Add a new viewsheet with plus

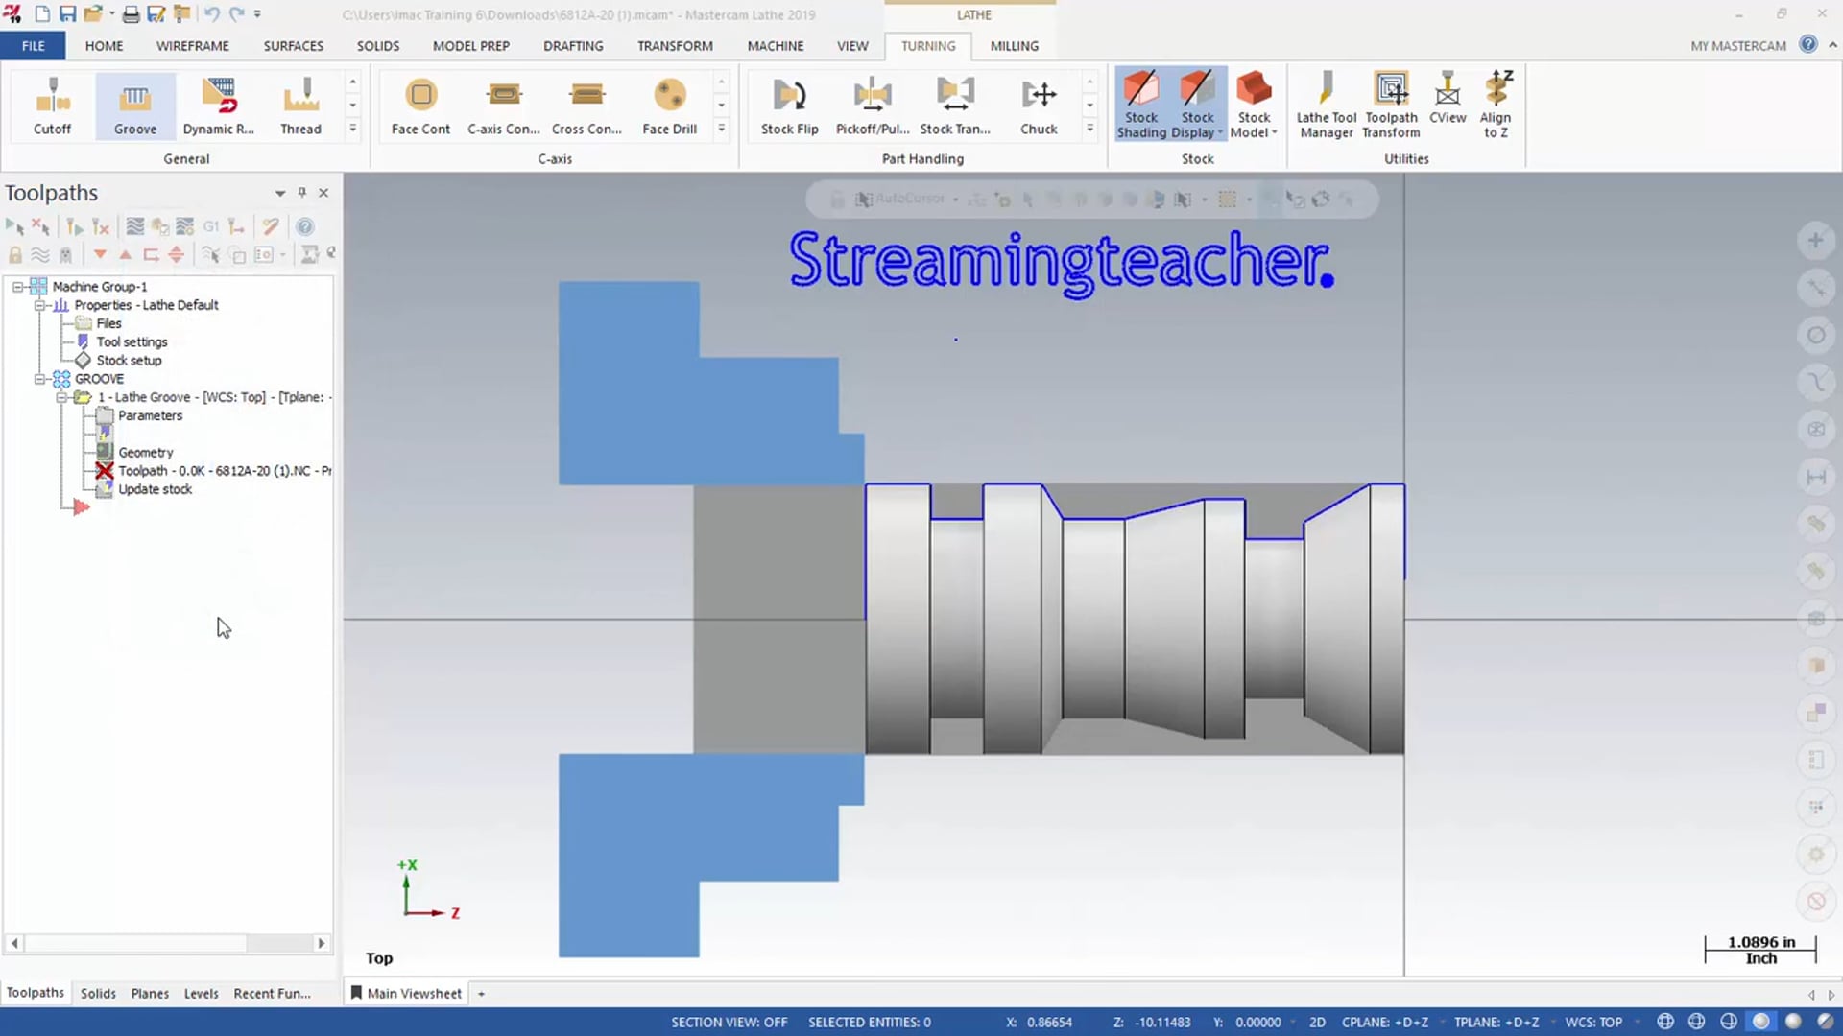click(x=481, y=994)
